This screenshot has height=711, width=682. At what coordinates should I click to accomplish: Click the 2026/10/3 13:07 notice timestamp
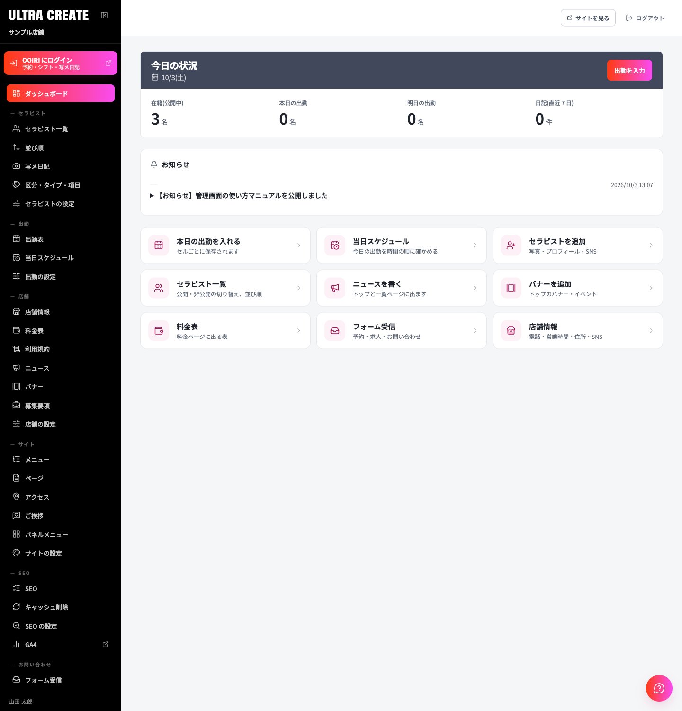pyautogui.click(x=632, y=185)
